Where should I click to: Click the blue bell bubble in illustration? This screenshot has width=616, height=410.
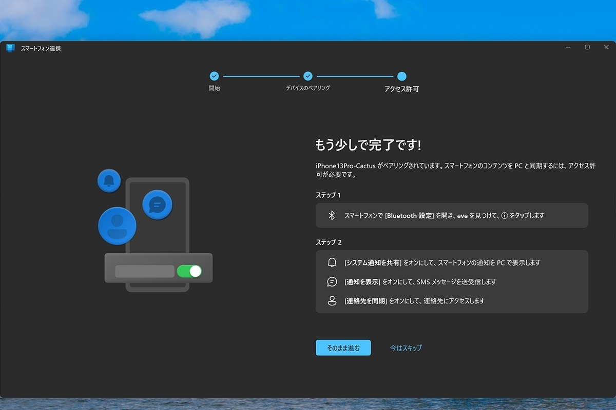[109, 180]
